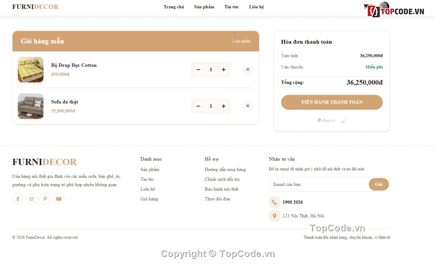Open the Instagram social icon in footer
Viewport: 435px width, 267px height.
(31, 199)
